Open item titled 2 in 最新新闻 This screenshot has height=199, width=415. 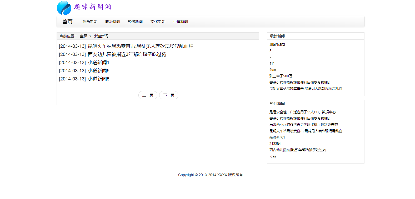click(x=271, y=57)
